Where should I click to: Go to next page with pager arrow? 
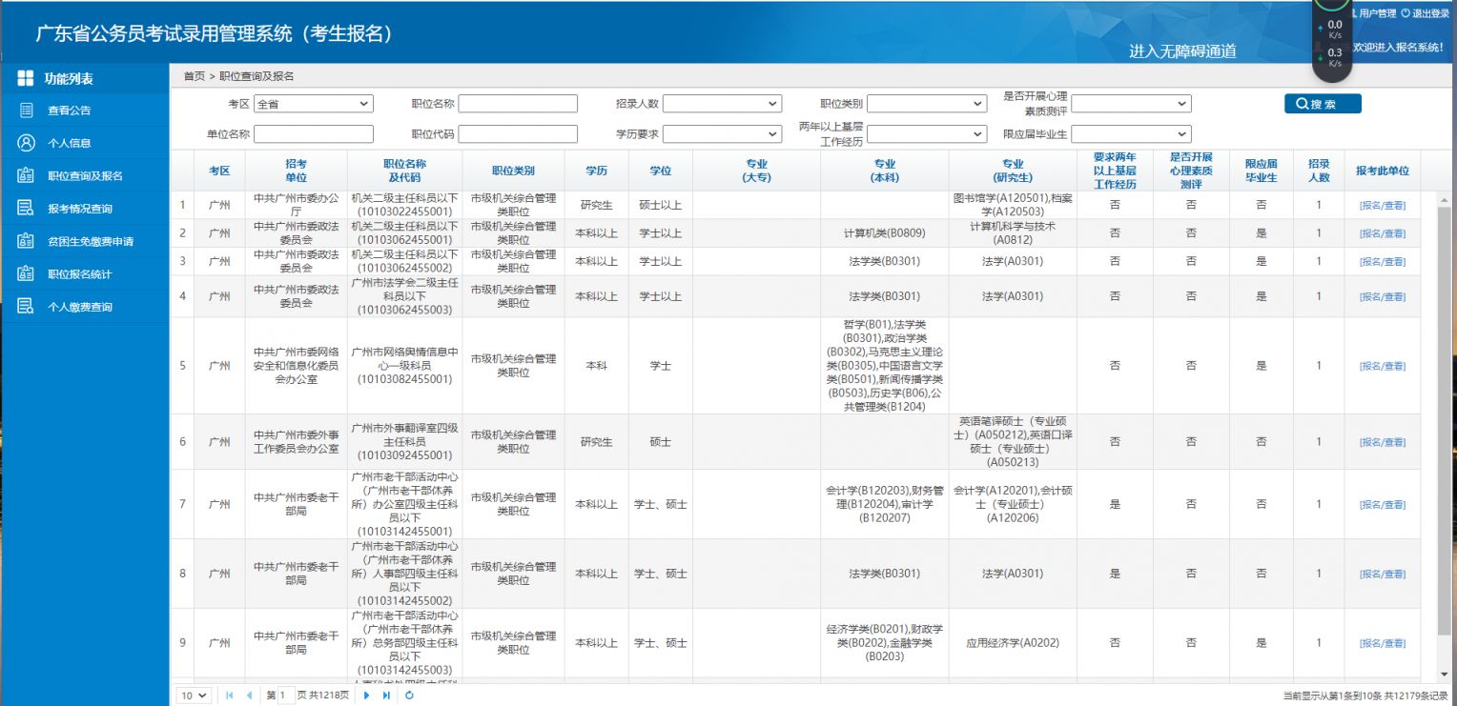[x=367, y=696]
